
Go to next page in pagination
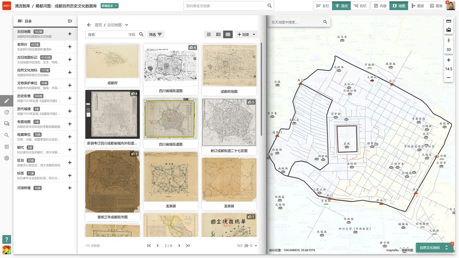(x=179, y=245)
